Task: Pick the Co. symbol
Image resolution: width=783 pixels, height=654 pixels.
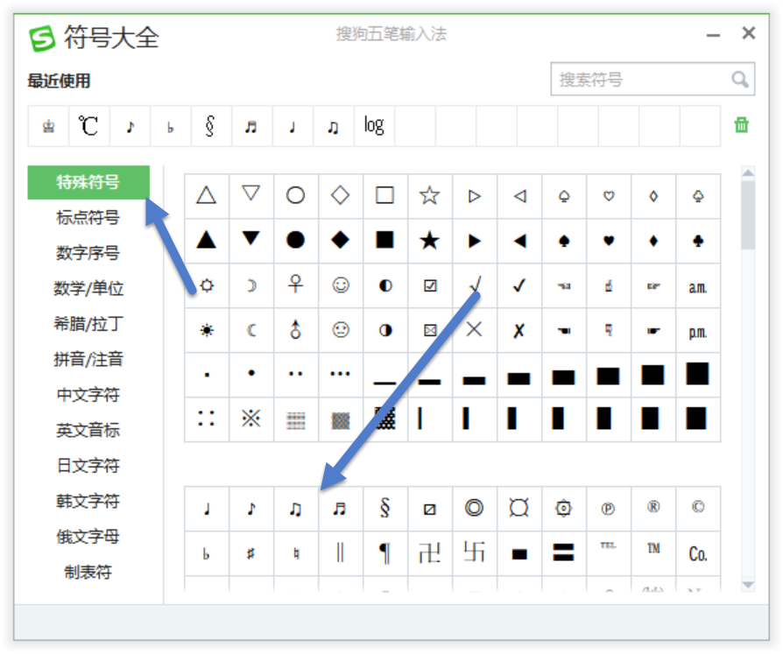Action: pyautogui.click(x=698, y=553)
